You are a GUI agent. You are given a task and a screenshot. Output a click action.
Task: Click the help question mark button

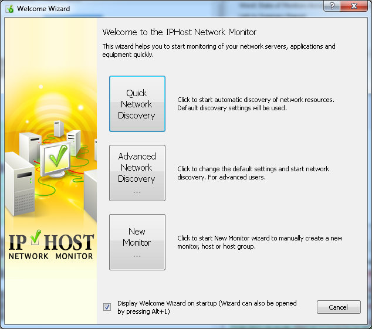(332, 6)
